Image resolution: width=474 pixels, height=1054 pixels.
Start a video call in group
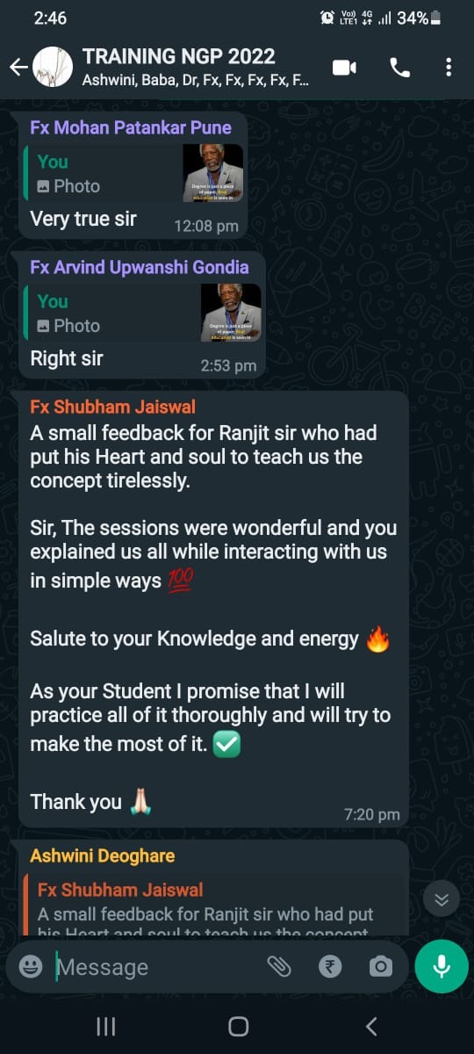344,68
